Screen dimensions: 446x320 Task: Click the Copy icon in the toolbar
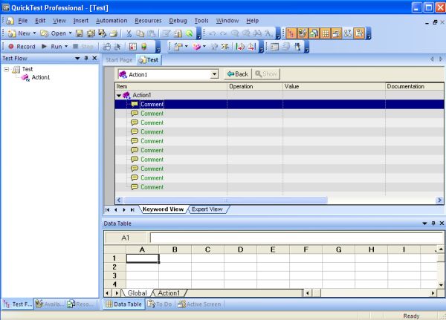pos(140,33)
